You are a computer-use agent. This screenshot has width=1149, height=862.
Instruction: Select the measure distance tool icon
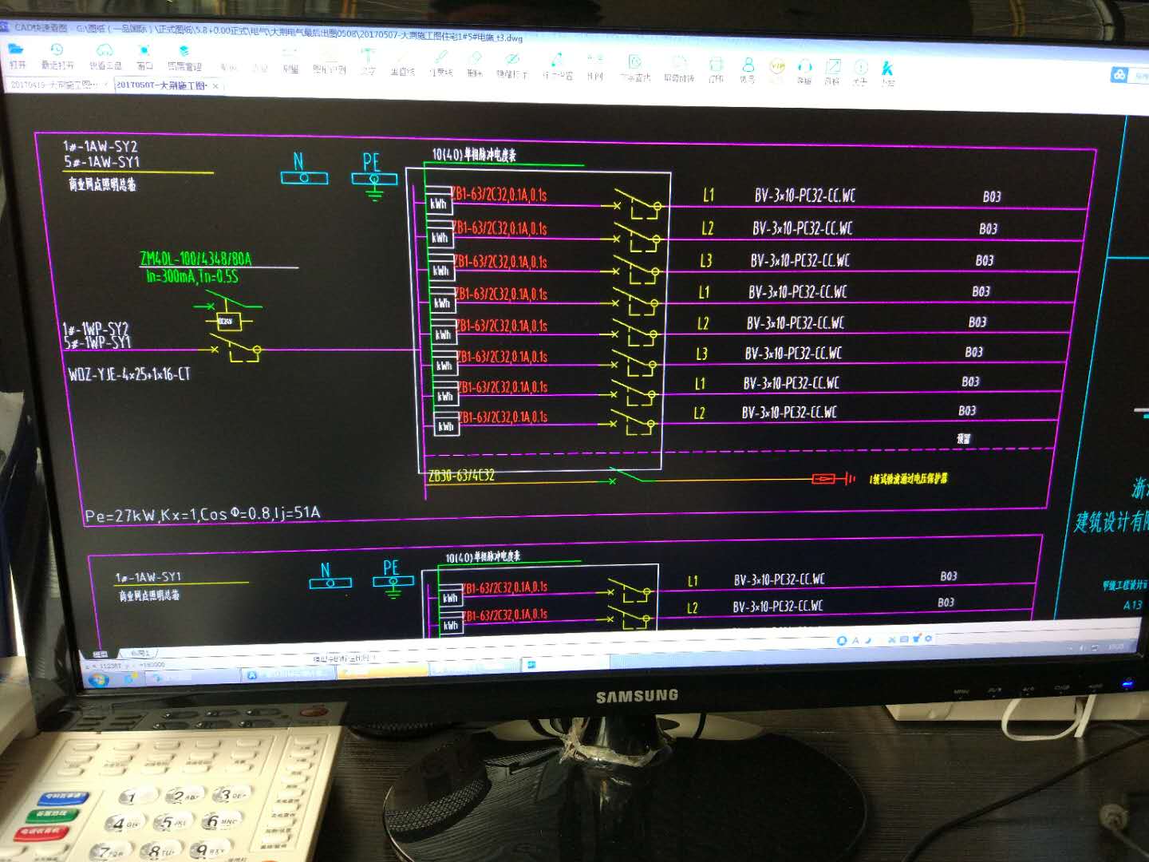click(557, 60)
